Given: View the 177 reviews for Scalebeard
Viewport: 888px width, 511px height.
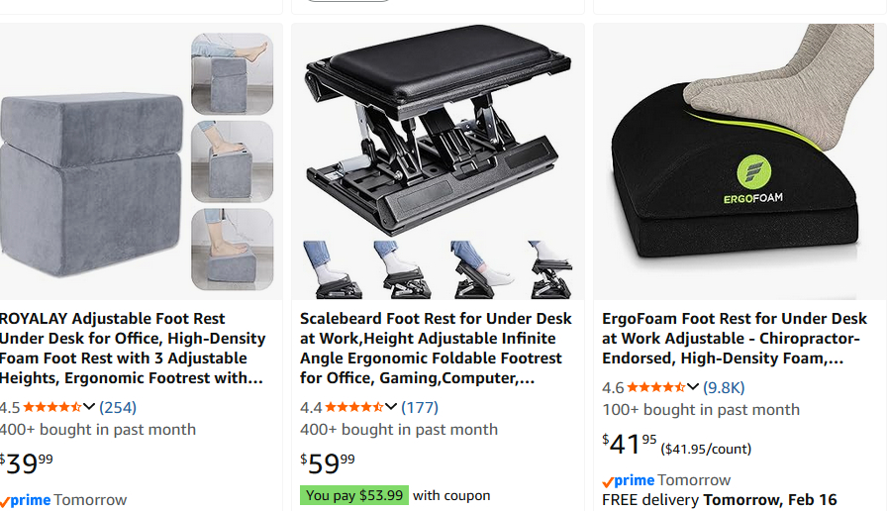Looking at the screenshot, I should pos(420,407).
